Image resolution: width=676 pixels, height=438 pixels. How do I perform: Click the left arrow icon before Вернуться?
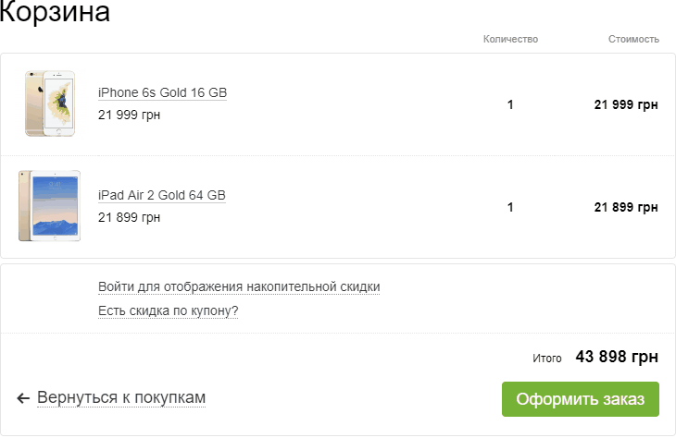23,398
